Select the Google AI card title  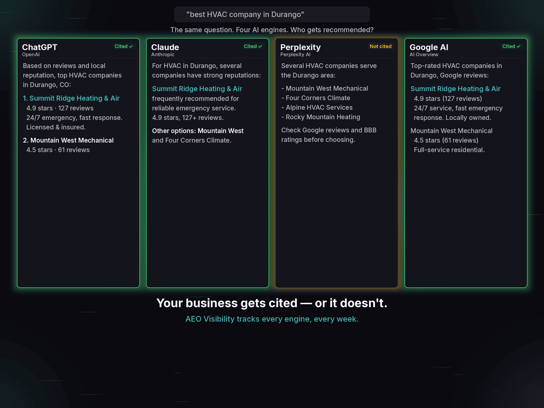coord(429,47)
